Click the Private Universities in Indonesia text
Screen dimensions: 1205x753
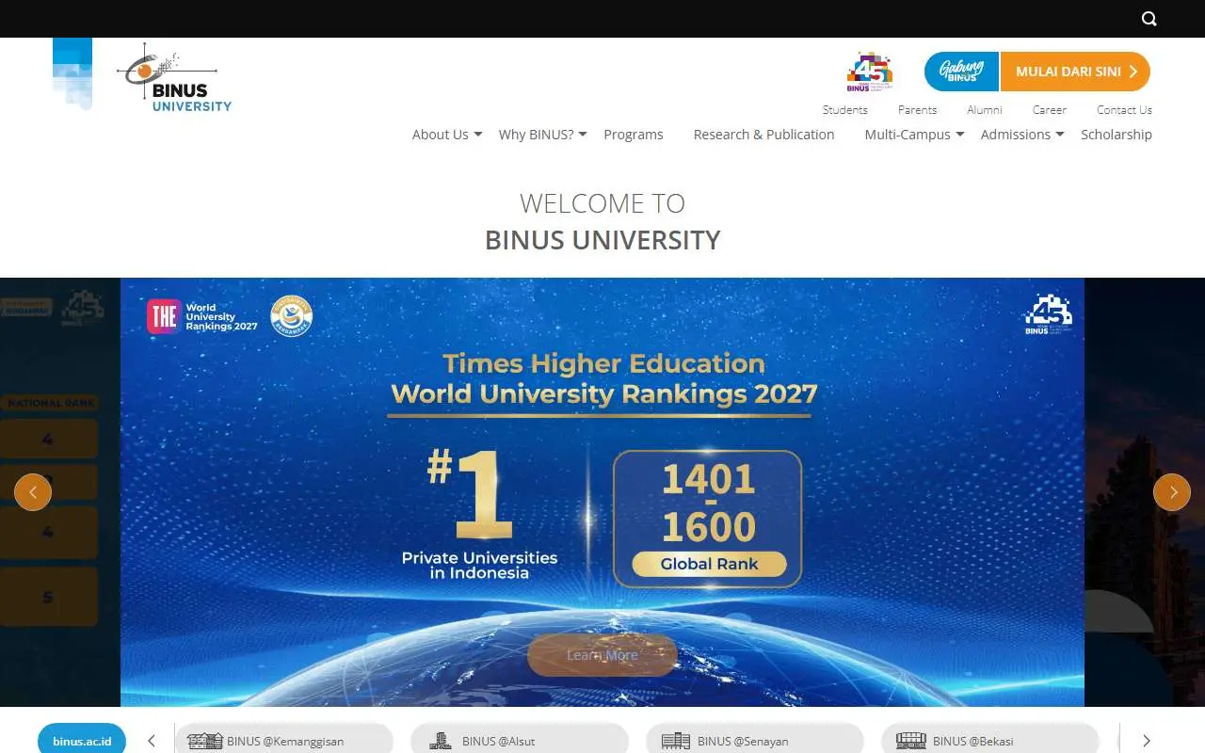tap(479, 565)
